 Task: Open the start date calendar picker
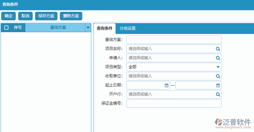pyautogui.click(x=167, y=85)
